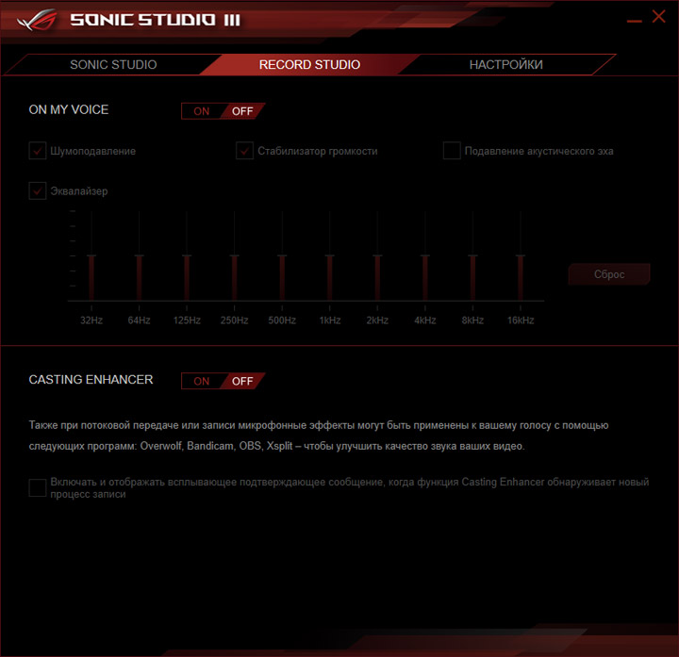Click the ROG logo icon
Image resolution: width=679 pixels, height=657 pixels.
(37, 20)
